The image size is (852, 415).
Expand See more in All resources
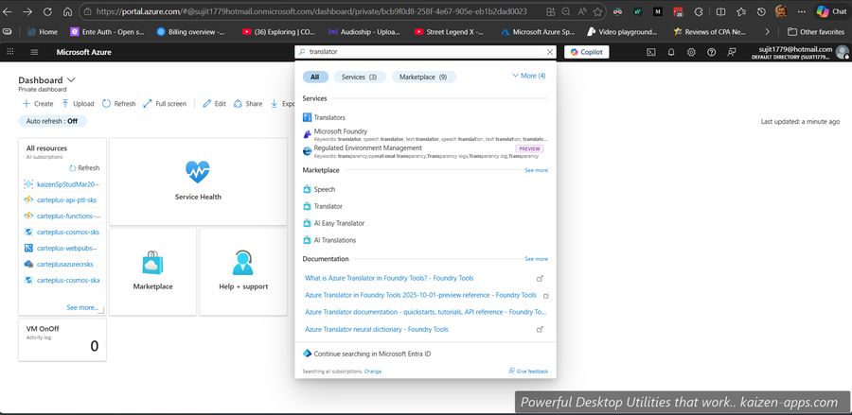(x=82, y=307)
